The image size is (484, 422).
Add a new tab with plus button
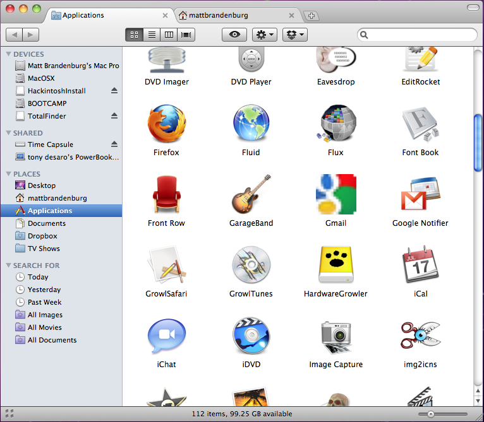(x=311, y=16)
